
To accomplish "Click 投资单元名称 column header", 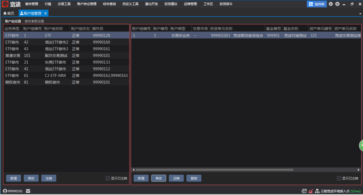I will coord(237,28).
